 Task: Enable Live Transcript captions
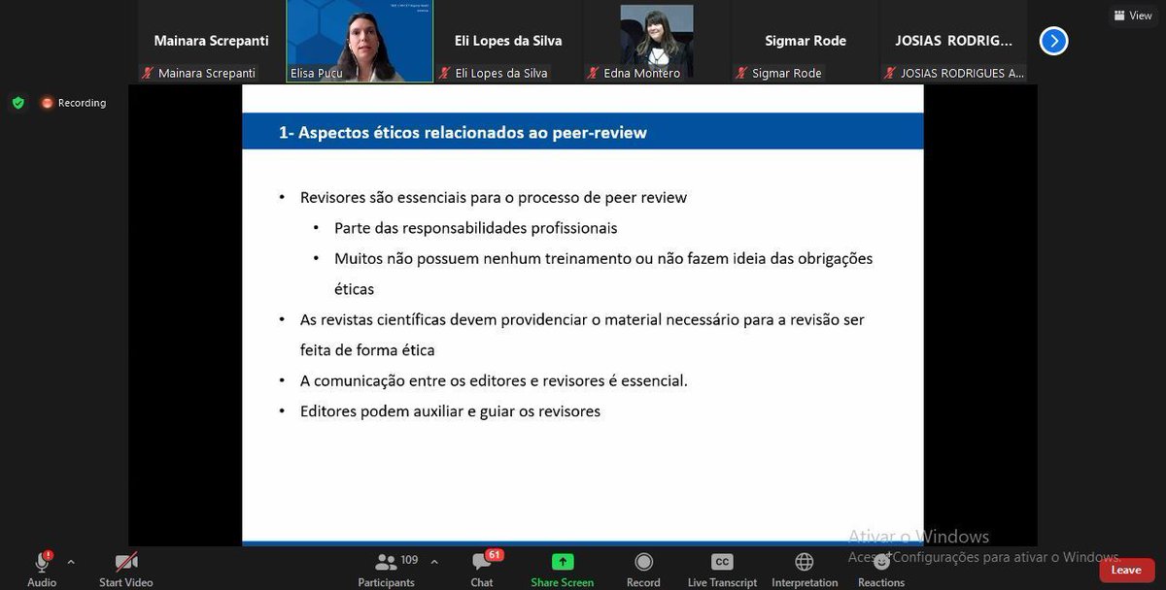click(x=722, y=569)
